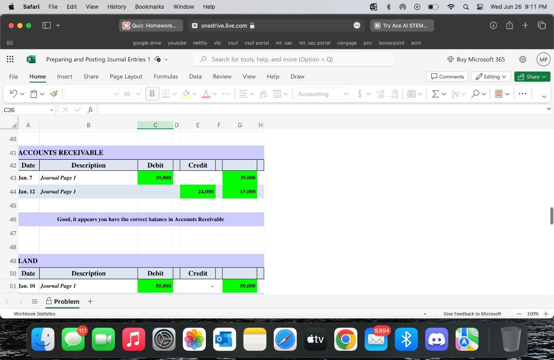Click the AutoSum sigma icon

point(435,94)
